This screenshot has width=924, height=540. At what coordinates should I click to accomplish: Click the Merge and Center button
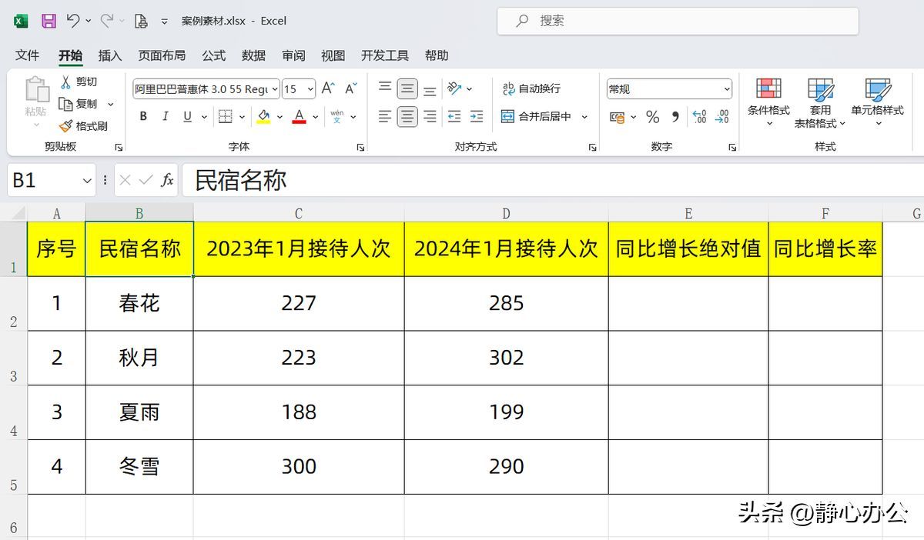pos(539,116)
